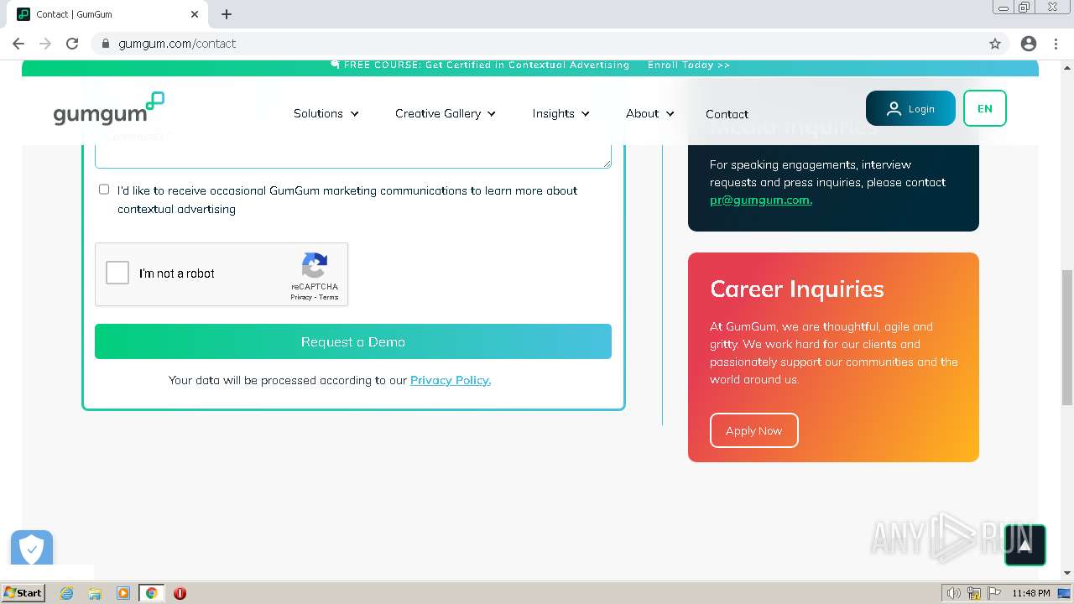
Task: Click the pr@gumgum.com email link
Action: pos(761,200)
